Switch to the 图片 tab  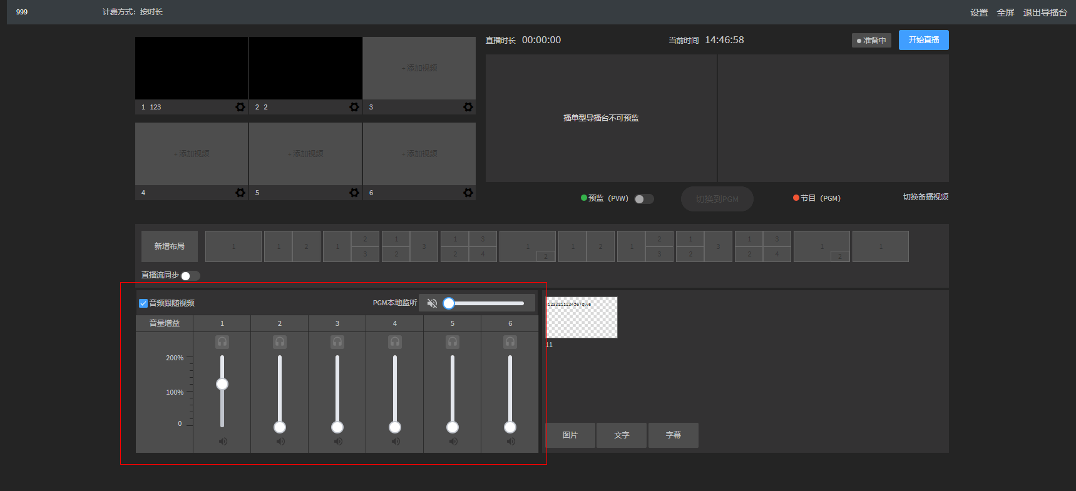(570, 435)
